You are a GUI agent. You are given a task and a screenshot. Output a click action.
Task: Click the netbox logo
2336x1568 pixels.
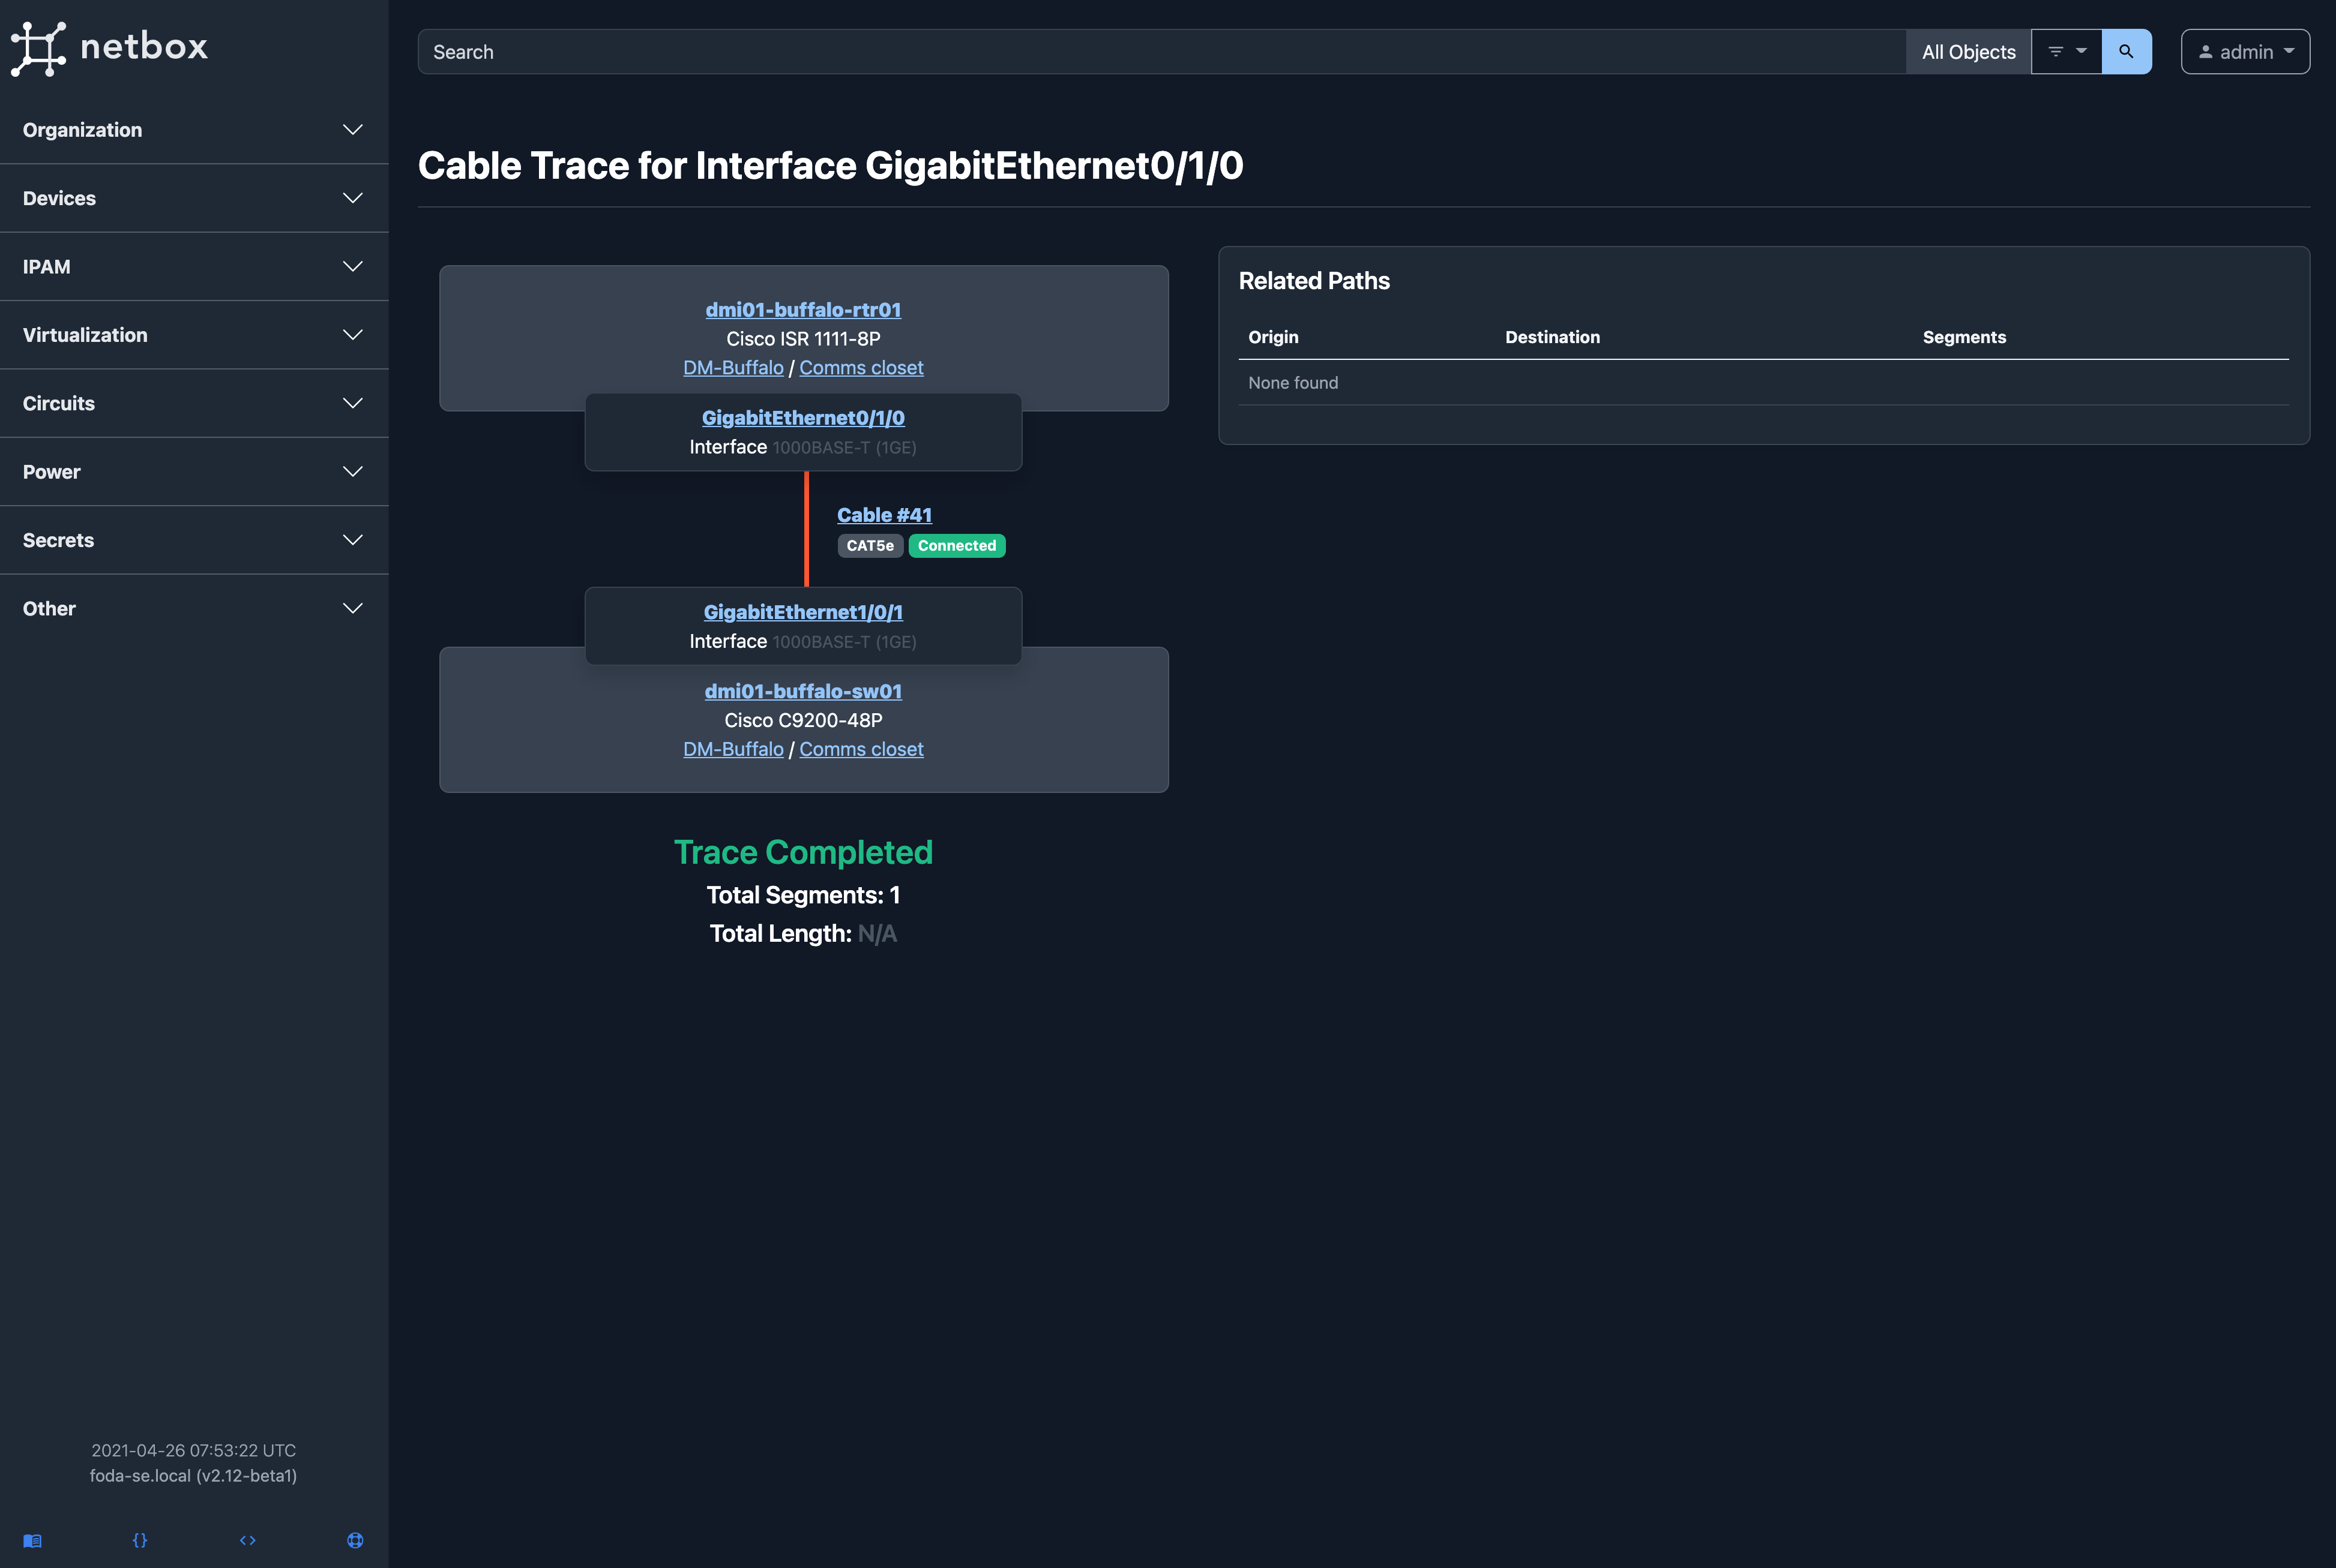point(110,47)
